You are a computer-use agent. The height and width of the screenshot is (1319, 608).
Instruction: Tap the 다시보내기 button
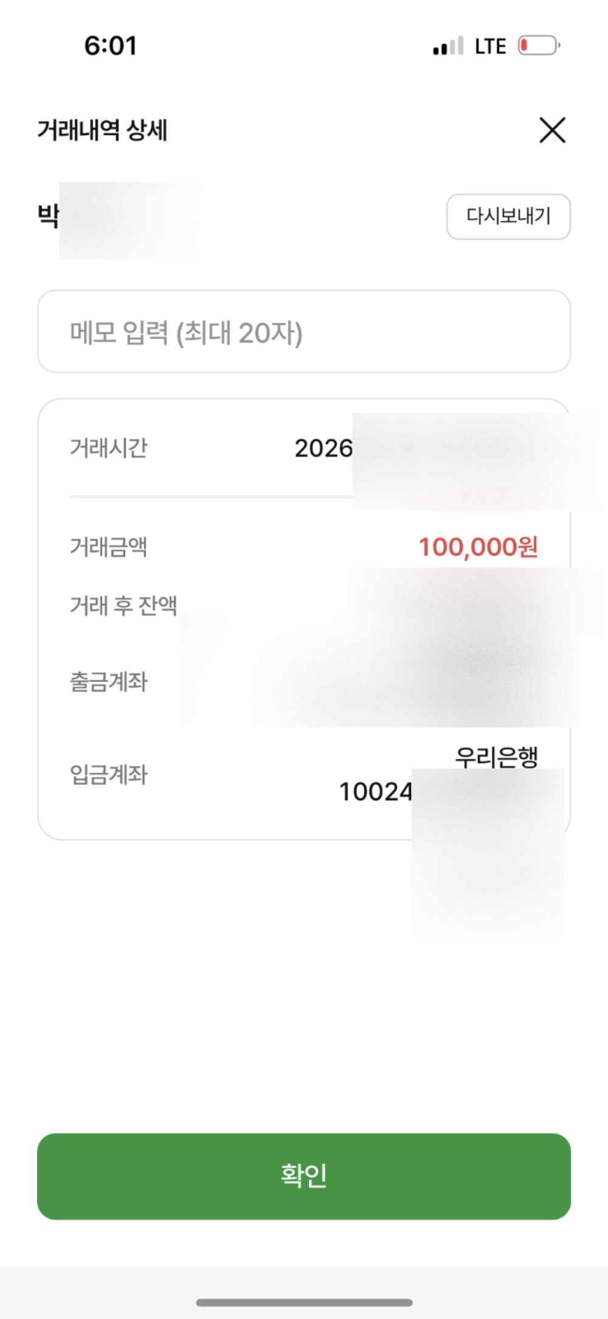coord(508,217)
